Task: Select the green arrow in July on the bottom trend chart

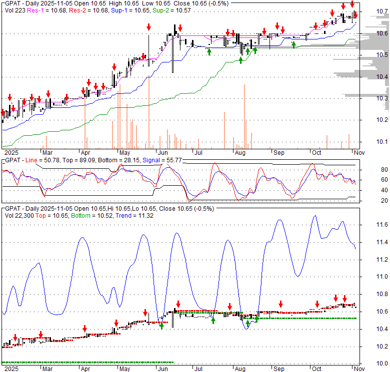Action: click(213, 320)
